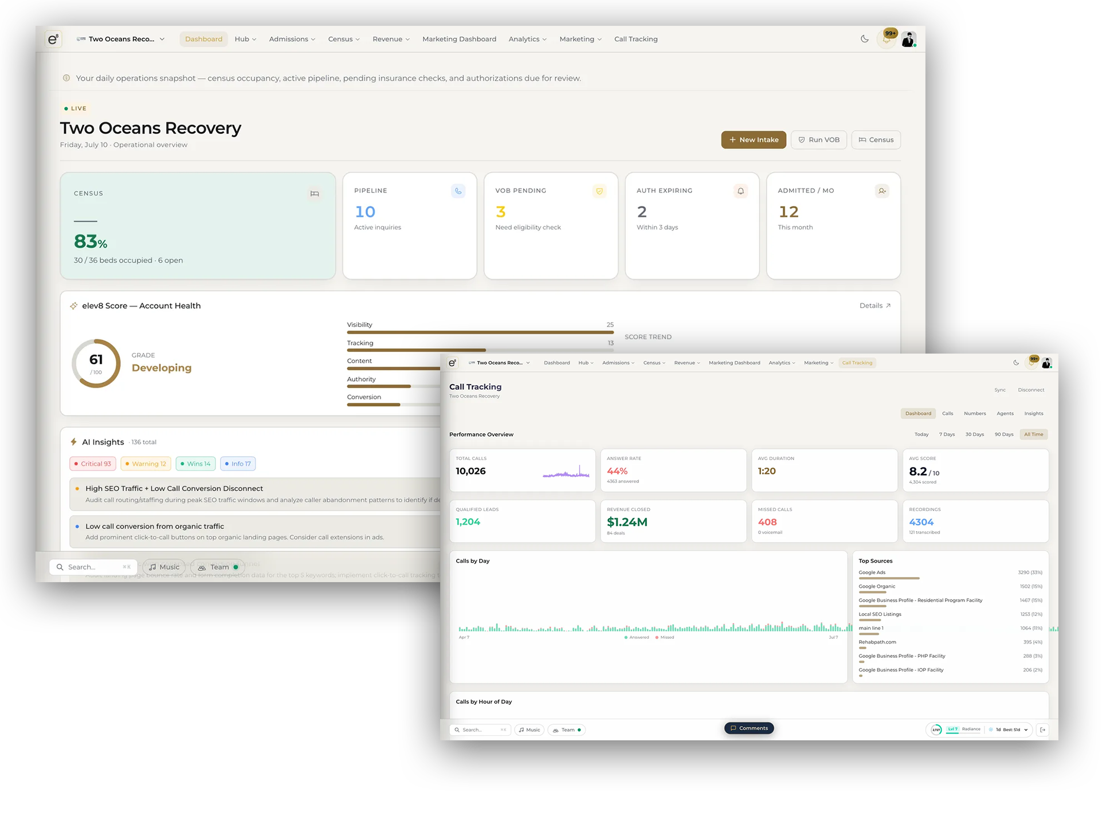Switch to the Calls tab in Call Tracking
The width and height of the screenshot is (1110, 824).
(x=947, y=413)
